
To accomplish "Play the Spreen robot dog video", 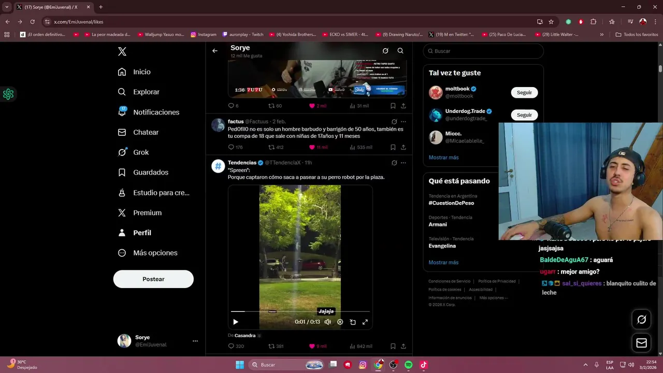I will (x=236, y=322).
